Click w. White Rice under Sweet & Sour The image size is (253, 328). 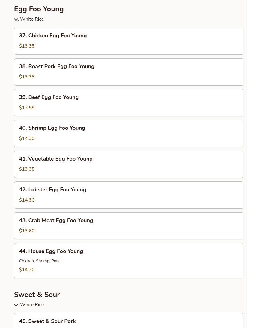click(x=29, y=305)
